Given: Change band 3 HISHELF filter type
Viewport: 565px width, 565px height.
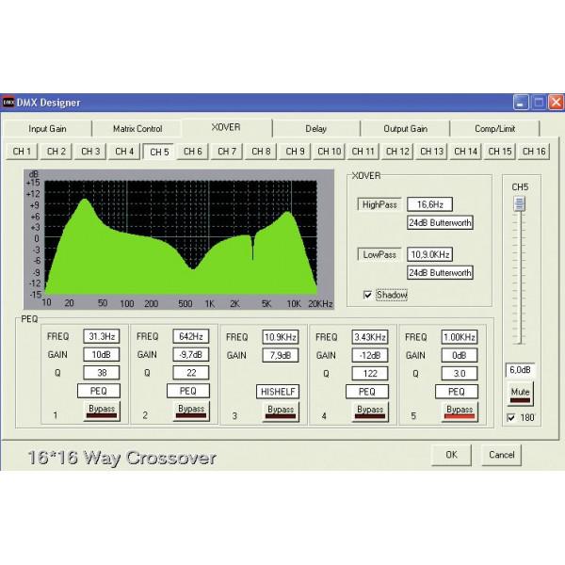Looking at the screenshot, I should (280, 391).
